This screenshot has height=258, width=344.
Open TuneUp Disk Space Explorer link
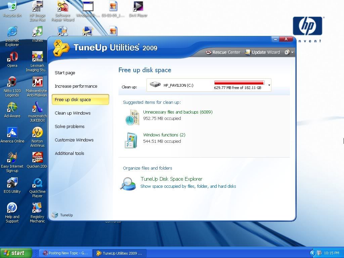[x=171, y=179]
